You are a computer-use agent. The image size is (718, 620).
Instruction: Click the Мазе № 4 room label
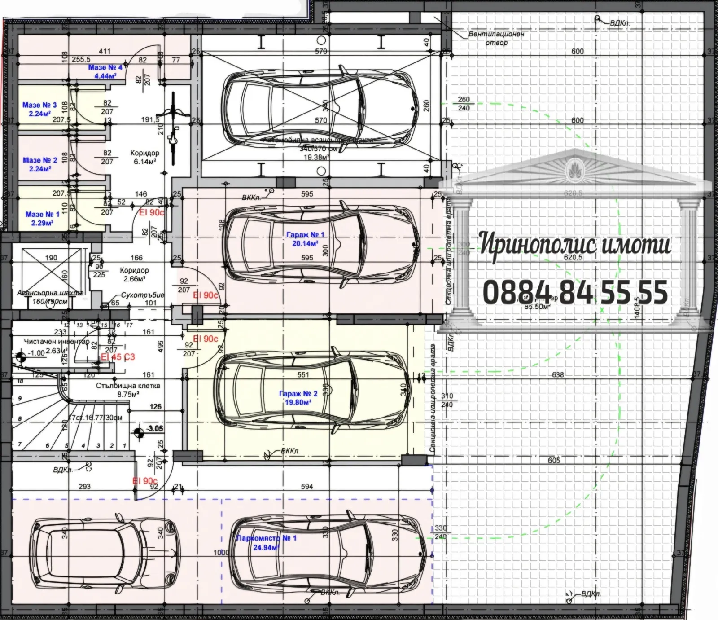point(105,71)
